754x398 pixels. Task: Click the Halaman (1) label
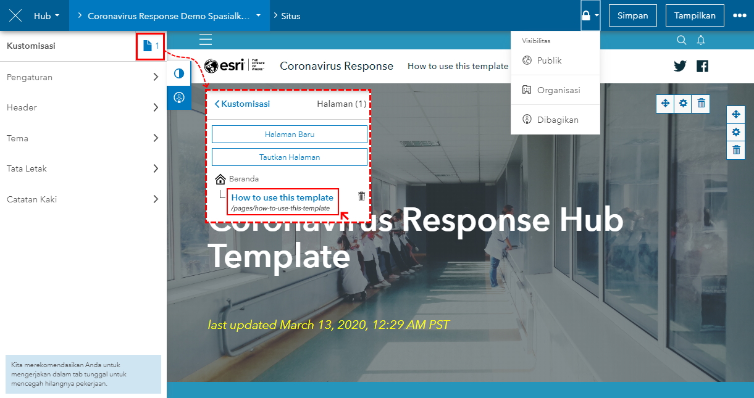tap(341, 104)
